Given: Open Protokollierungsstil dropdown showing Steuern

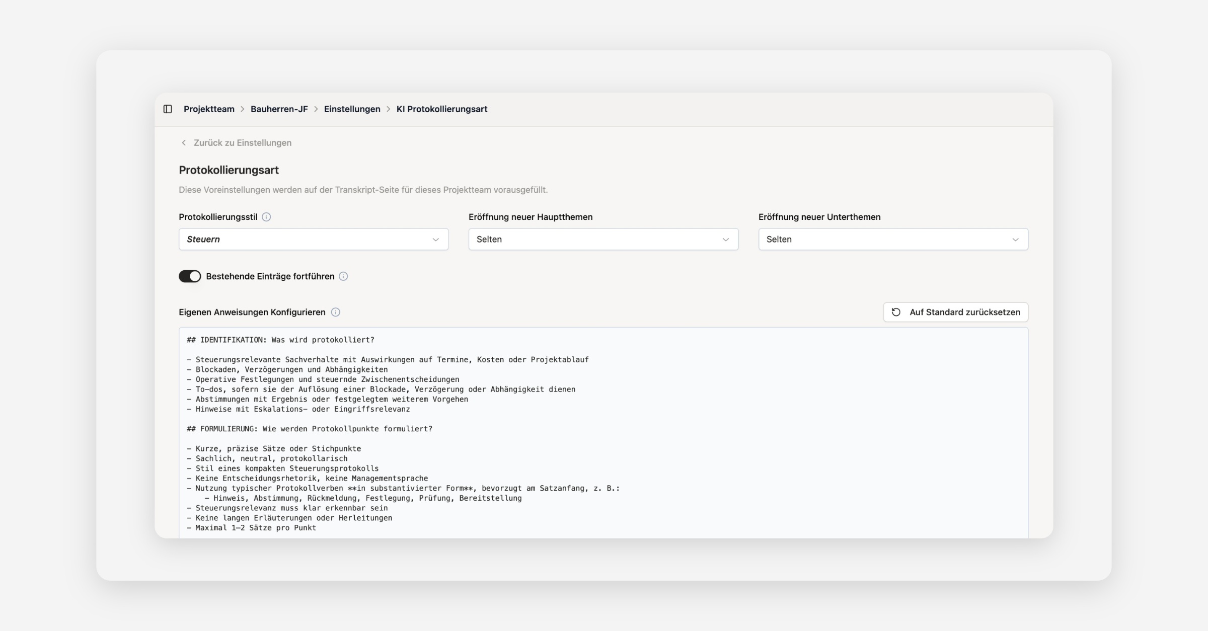Looking at the screenshot, I should click(313, 239).
